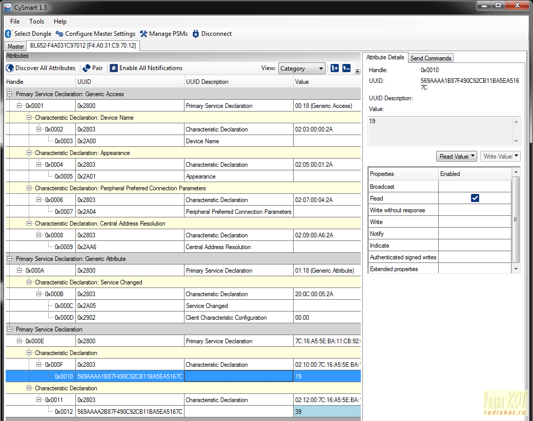Select the handle 0x0009 row

pos(183,247)
